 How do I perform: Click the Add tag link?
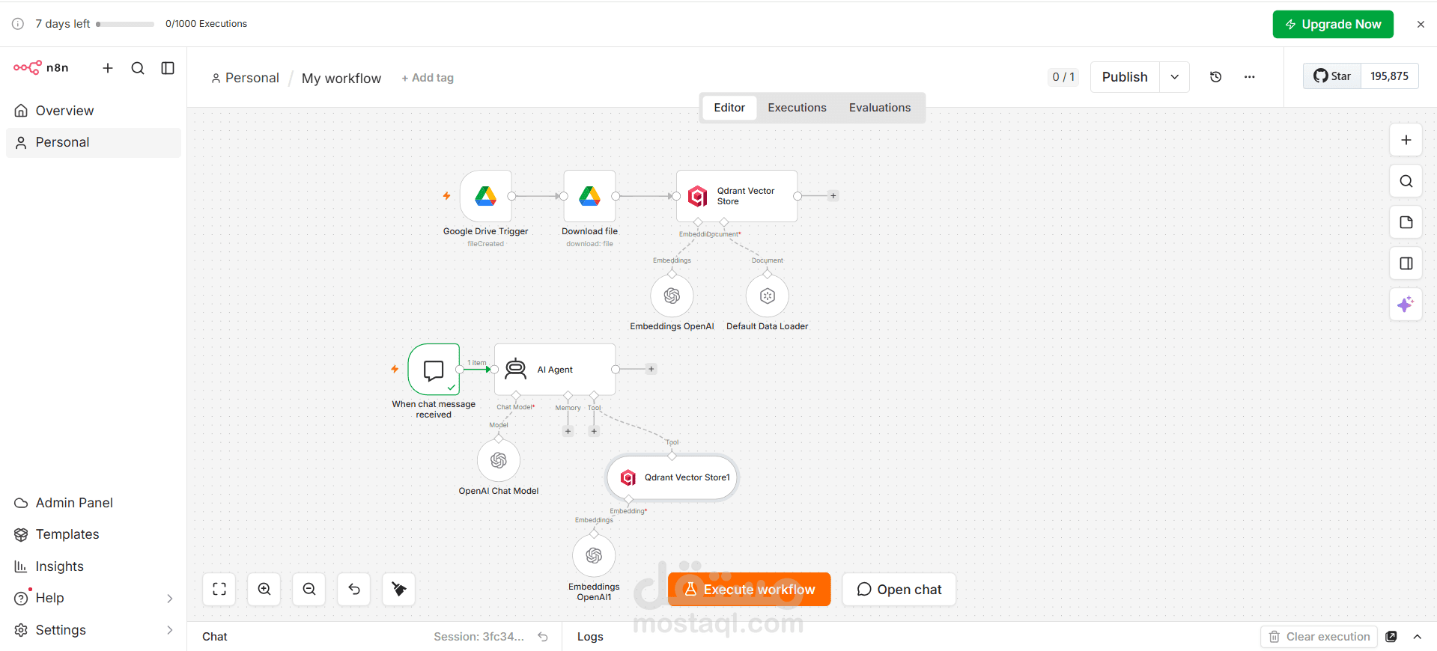428,78
